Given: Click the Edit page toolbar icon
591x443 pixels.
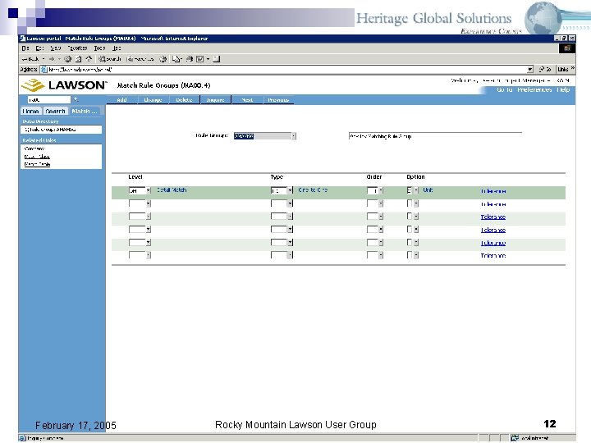Looking at the screenshot, I should pos(199,59).
